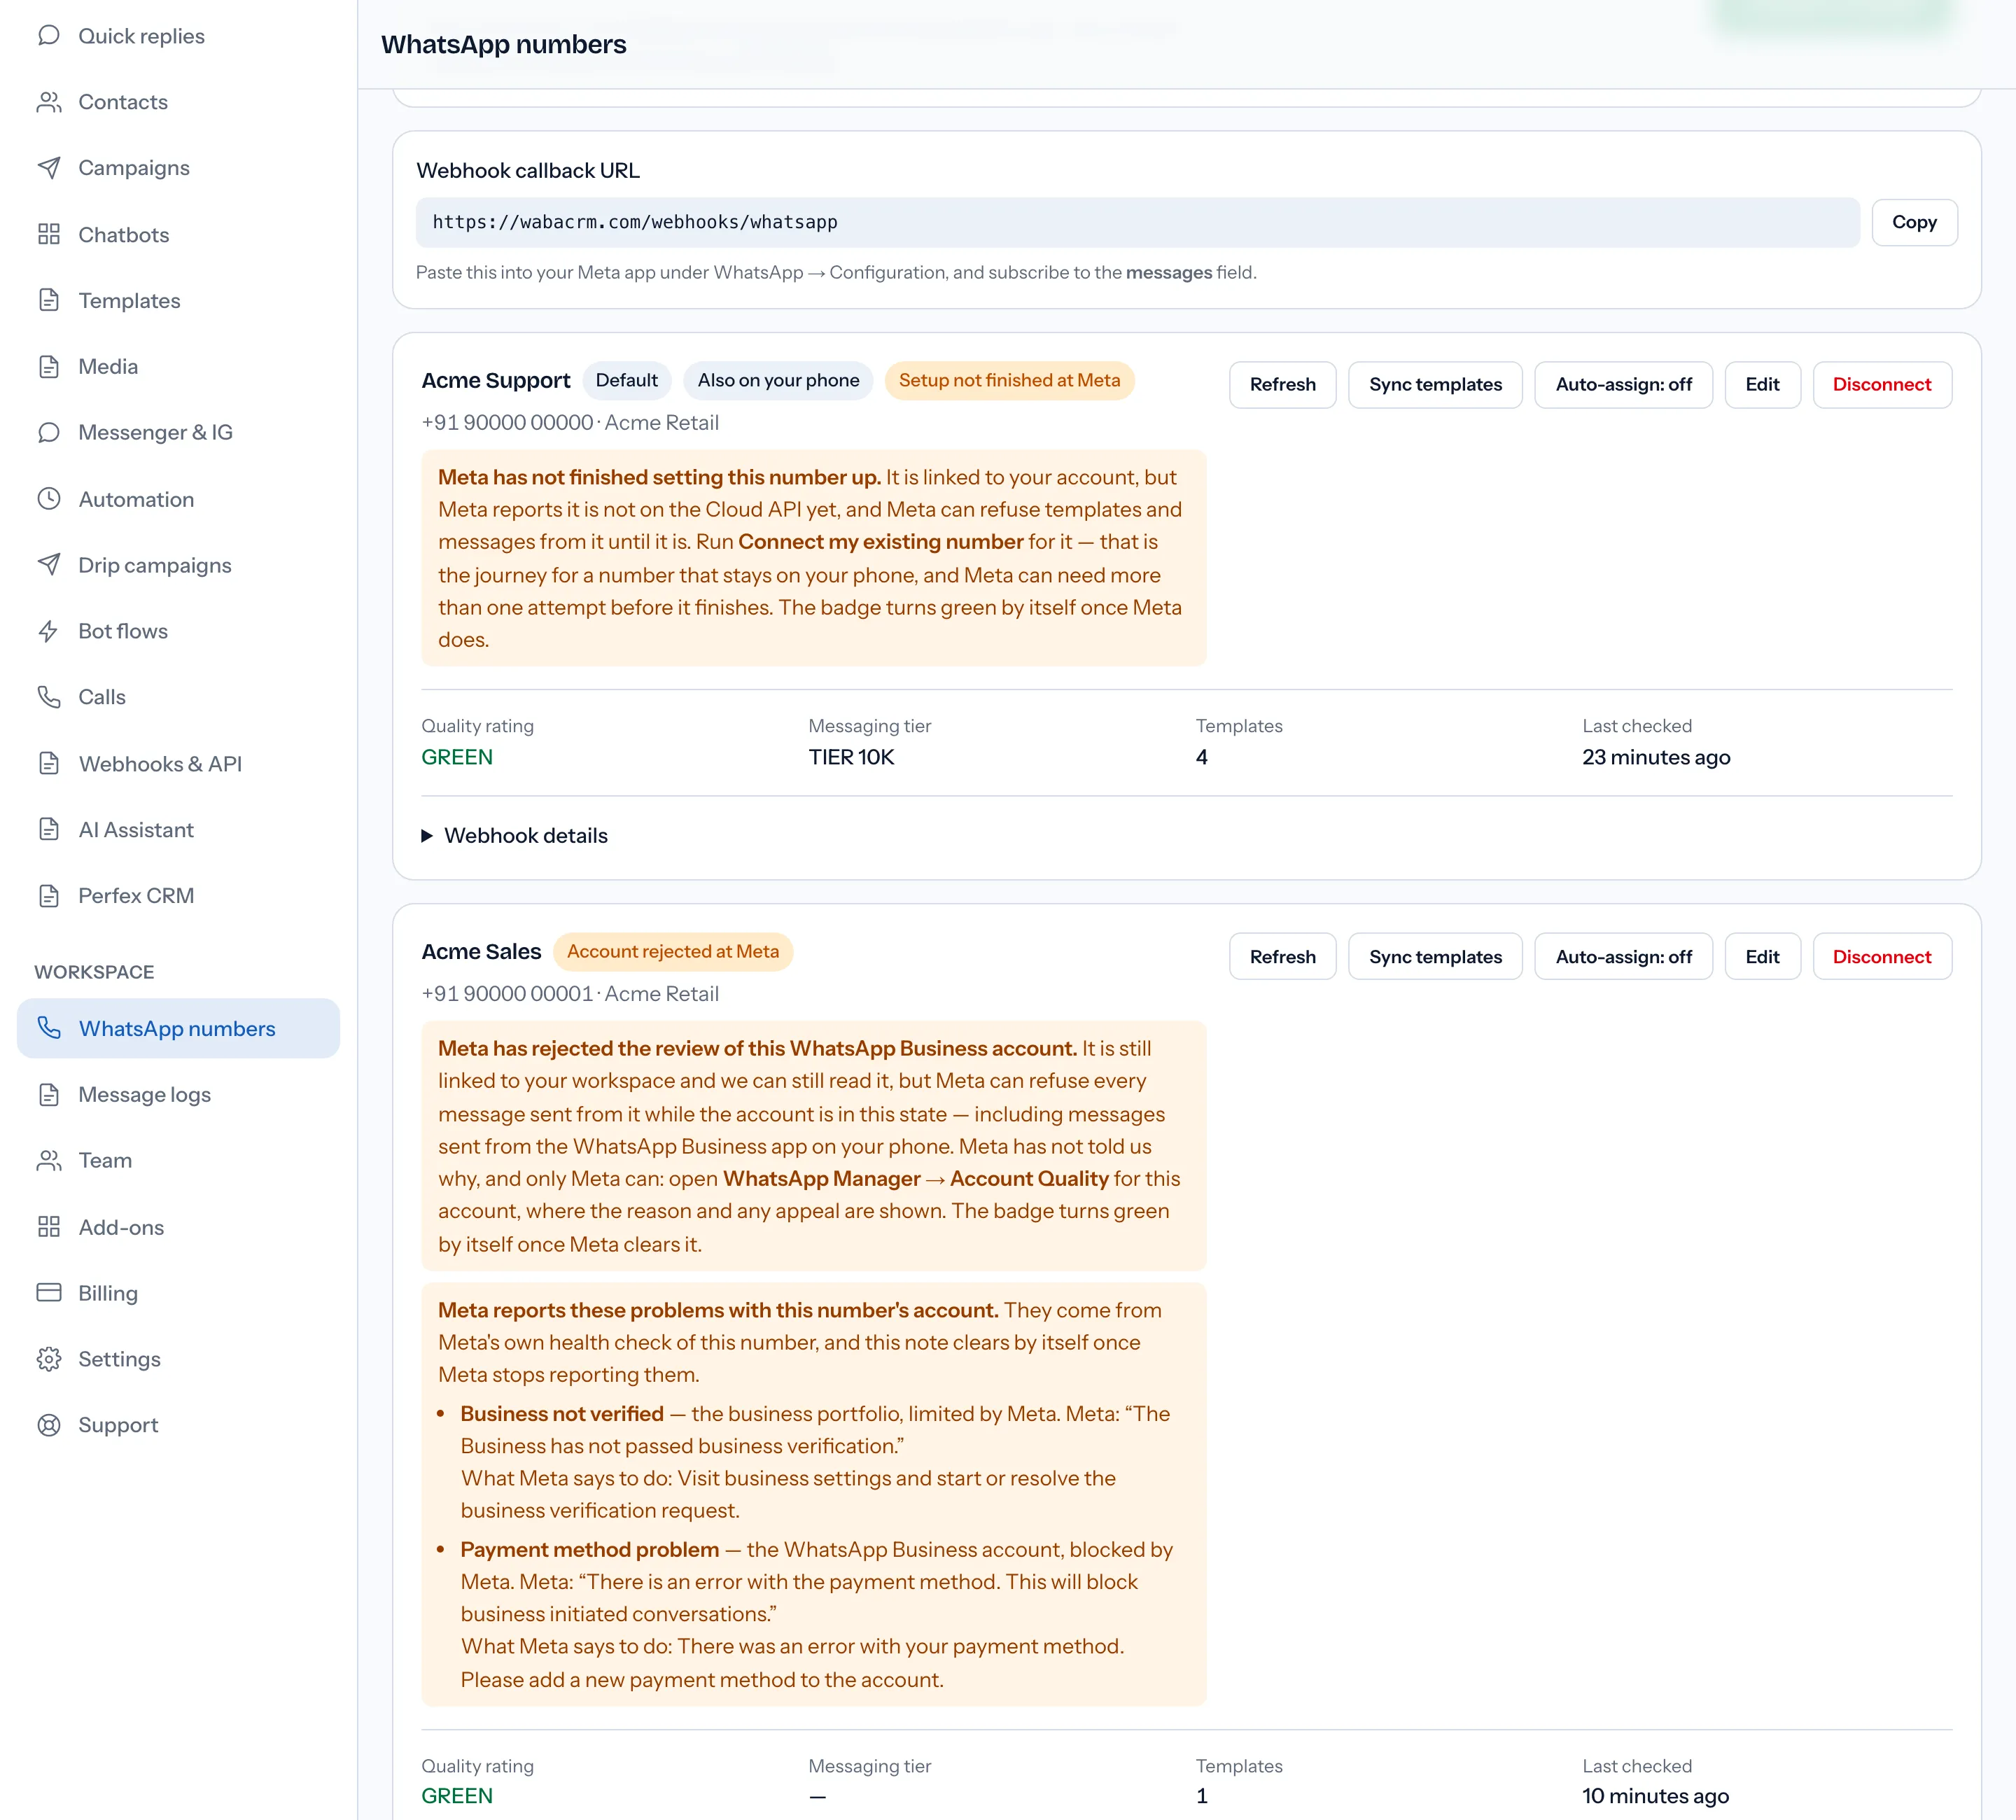Copy the webhook callback URL
2016x1820 pixels.
1914,222
